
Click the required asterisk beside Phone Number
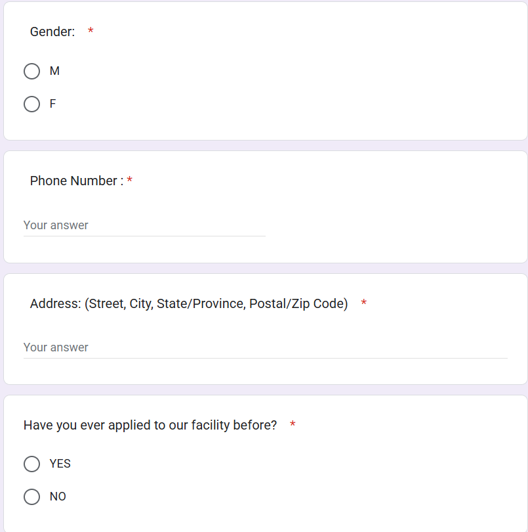(x=129, y=179)
